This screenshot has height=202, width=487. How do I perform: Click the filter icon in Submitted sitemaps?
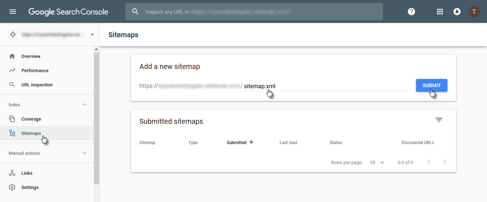coord(439,120)
